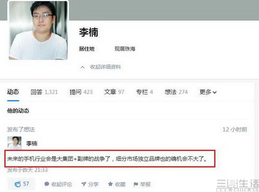Click the 收起评论 label to collapse comments
Viewport: 259px width, 192px height.
click(61, 184)
